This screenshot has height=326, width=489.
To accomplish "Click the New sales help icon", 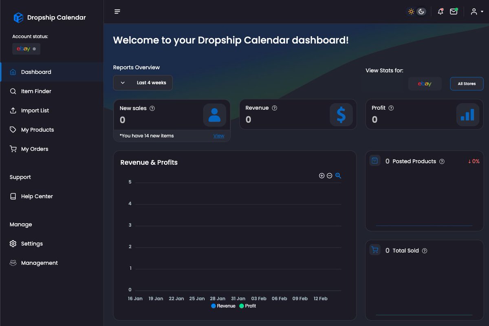I will click(x=152, y=108).
